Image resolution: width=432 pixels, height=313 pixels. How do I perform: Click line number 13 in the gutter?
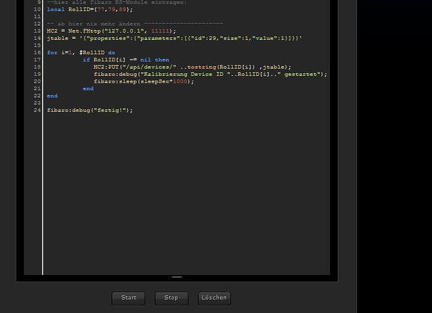tap(37, 31)
